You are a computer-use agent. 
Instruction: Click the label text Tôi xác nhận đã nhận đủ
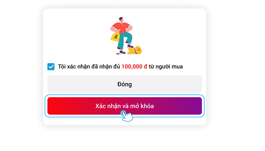point(89,67)
